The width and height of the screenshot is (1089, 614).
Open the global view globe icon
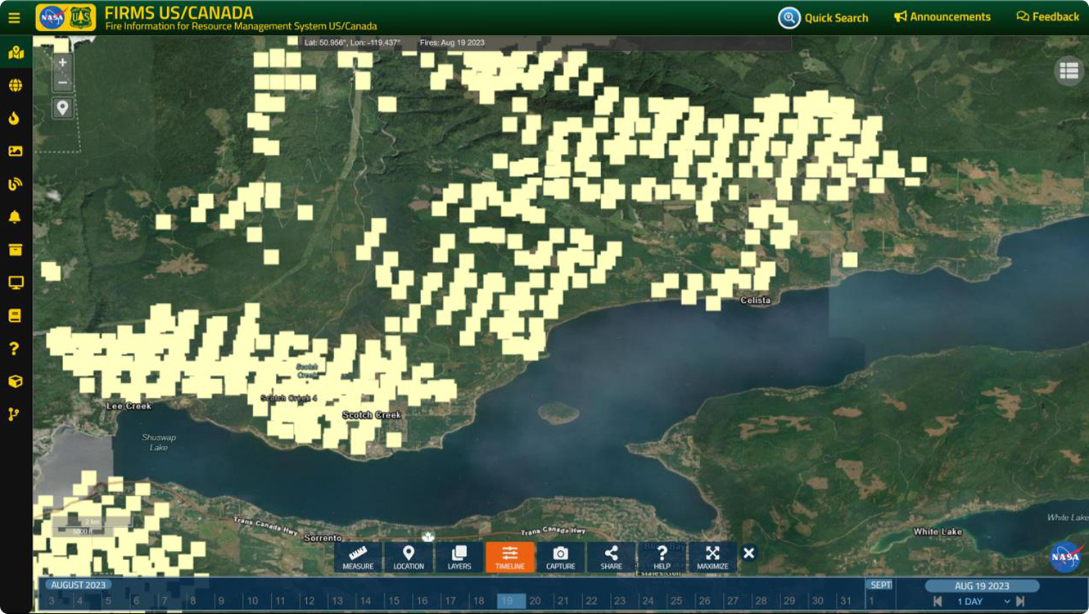15,86
